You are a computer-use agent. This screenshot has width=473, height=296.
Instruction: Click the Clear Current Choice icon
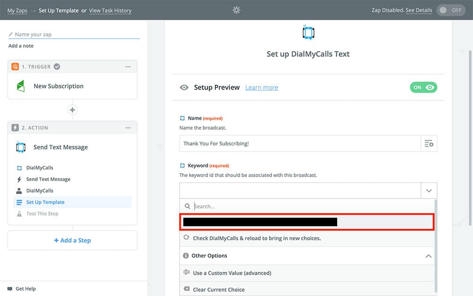186,289
